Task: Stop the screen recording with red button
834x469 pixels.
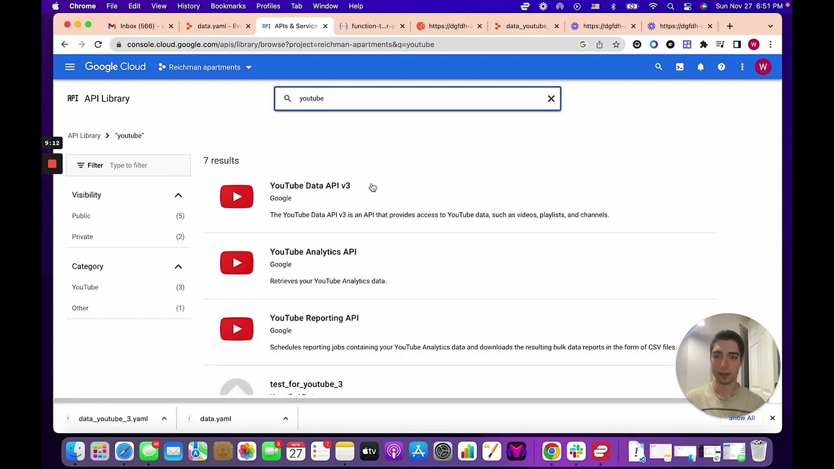Action: click(x=52, y=164)
